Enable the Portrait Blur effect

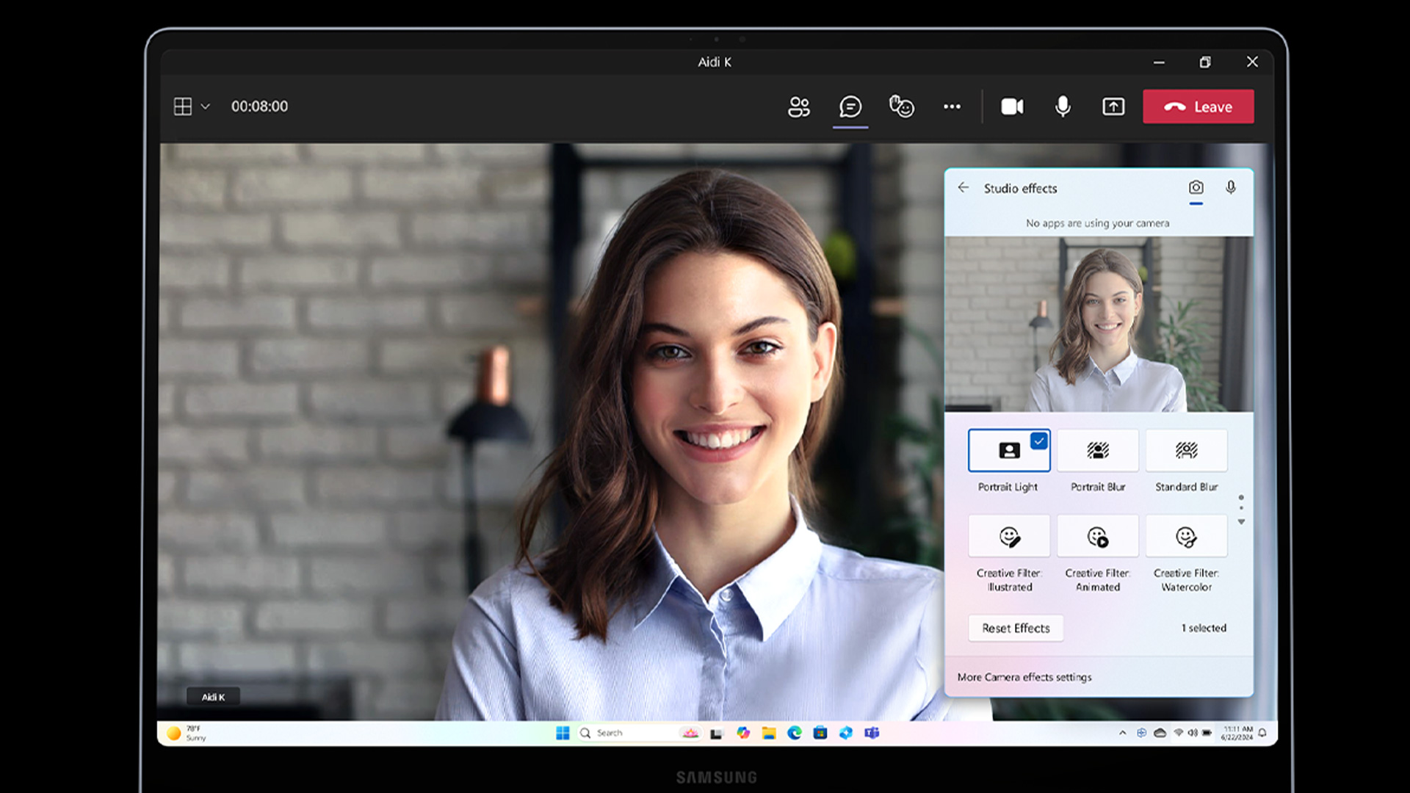[1097, 450]
